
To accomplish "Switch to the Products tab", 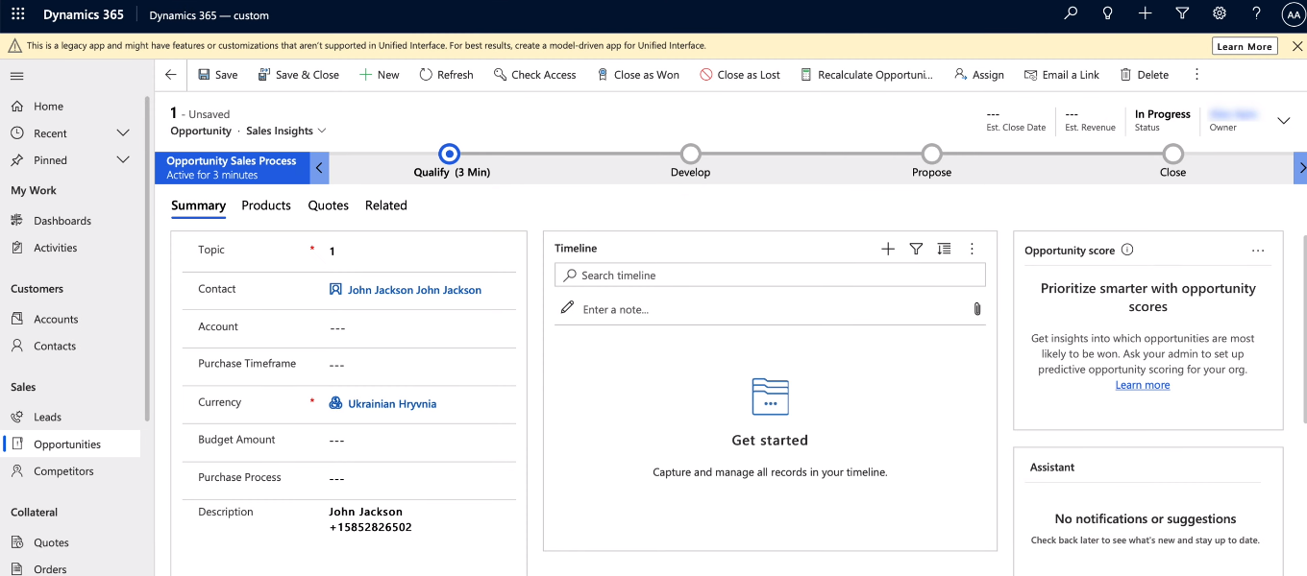I will point(266,205).
